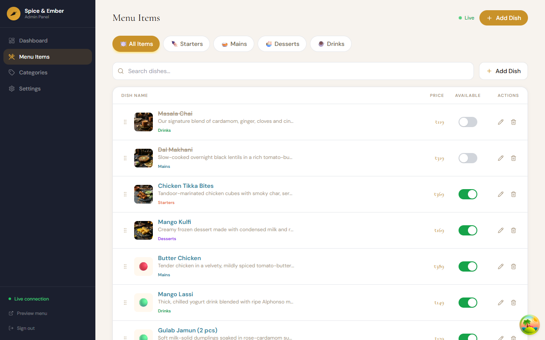
Task: Filter dishes by Drinks
Action: [x=331, y=44]
